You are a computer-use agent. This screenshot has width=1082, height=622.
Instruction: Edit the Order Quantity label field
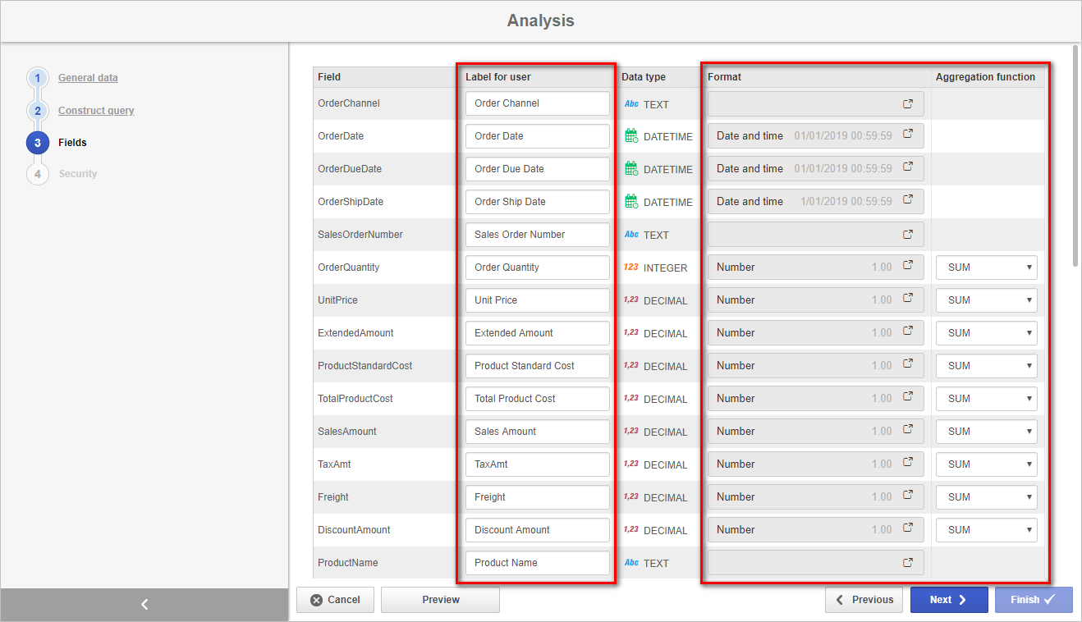click(537, 268)
